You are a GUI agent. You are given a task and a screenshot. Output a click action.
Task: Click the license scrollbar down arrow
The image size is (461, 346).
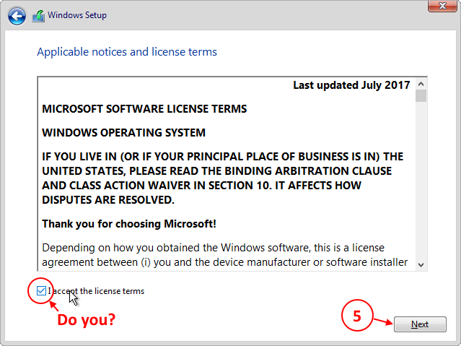tap(421, 264)
